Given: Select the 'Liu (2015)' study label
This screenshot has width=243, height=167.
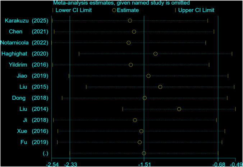Looking at the screenshot, I should (34, 87).
